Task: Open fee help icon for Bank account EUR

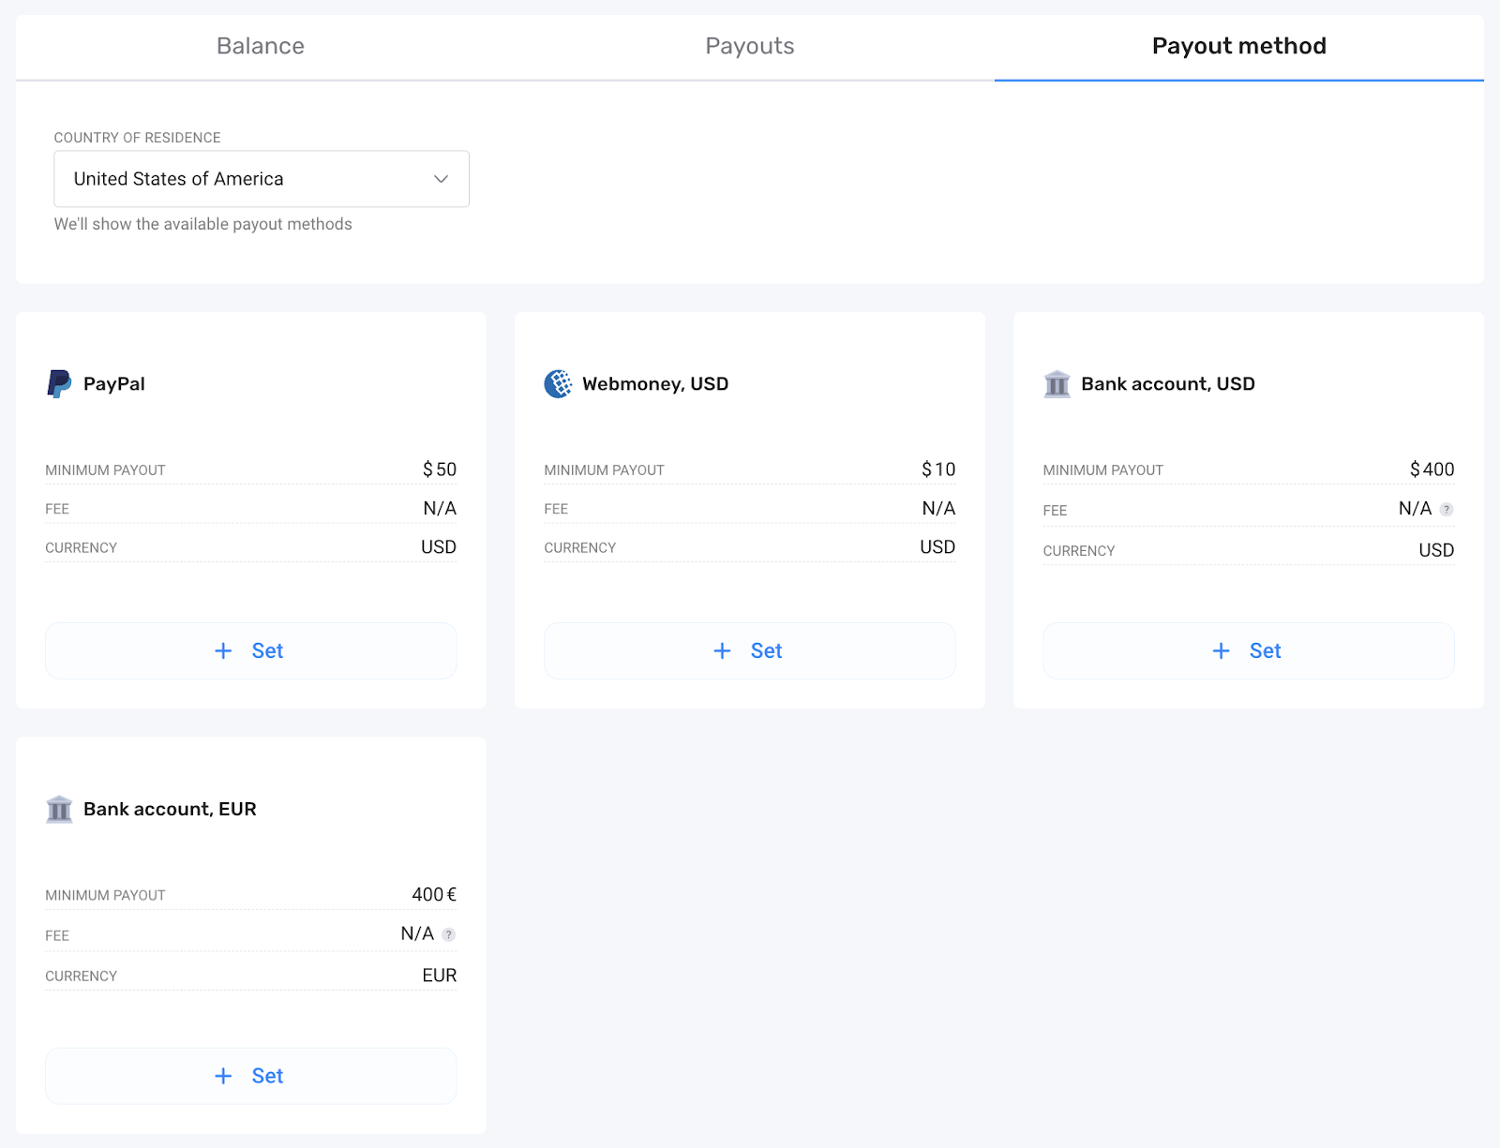Action: coord(449,934)
